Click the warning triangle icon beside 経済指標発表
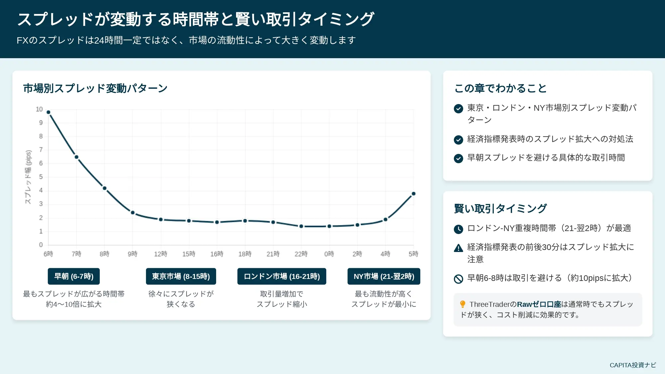Image resolution: width=665 pixels, height=374 pixels. pyautogui.click(x=458, y=248)
